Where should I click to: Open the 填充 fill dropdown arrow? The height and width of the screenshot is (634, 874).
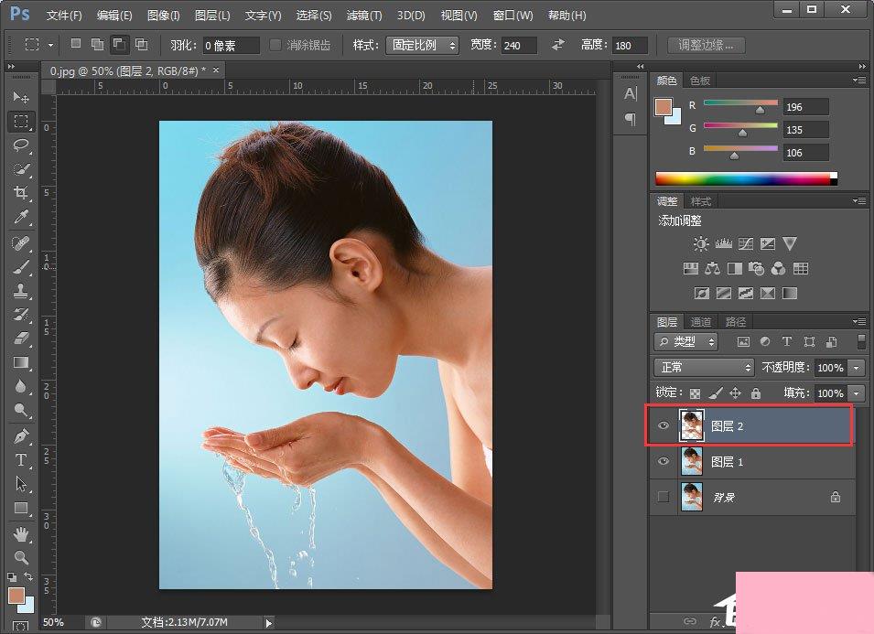tap(857, 393)
